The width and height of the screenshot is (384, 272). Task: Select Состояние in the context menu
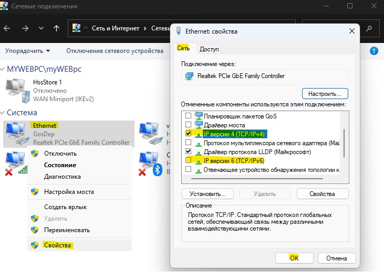(x=79, y=165)
